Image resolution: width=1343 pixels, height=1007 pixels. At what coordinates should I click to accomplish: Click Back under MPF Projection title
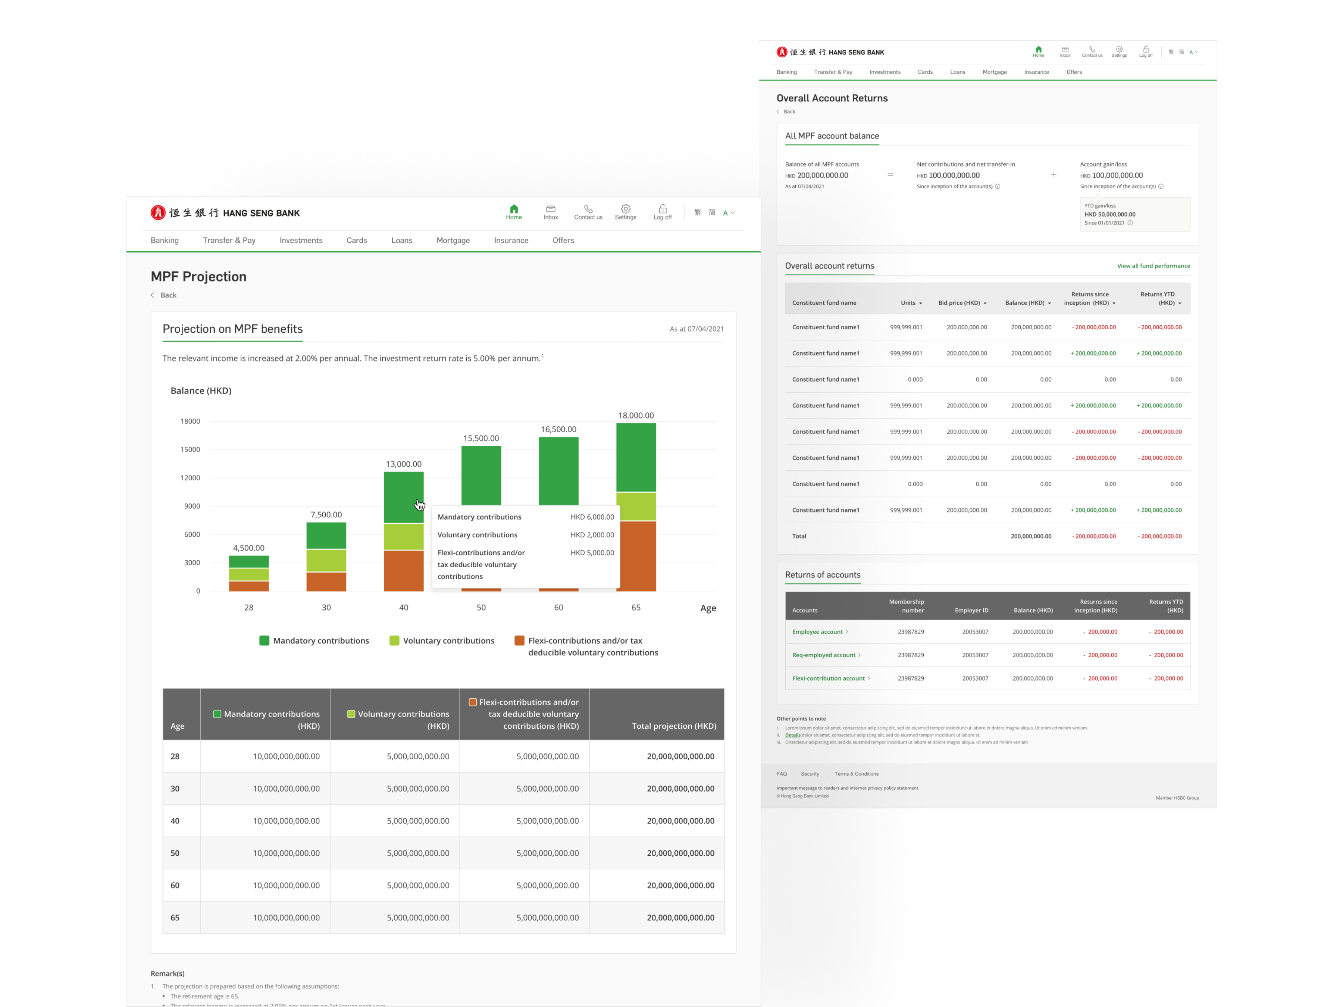coord(168,296)
